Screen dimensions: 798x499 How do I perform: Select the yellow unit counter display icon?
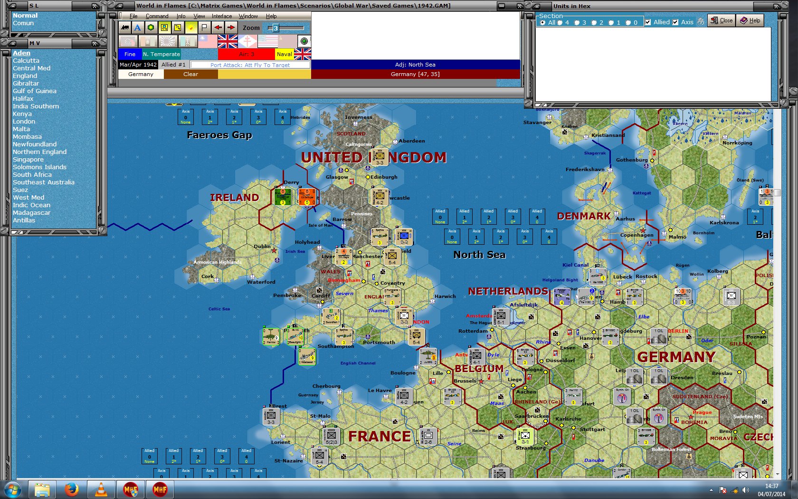click(x=164, y=28)
